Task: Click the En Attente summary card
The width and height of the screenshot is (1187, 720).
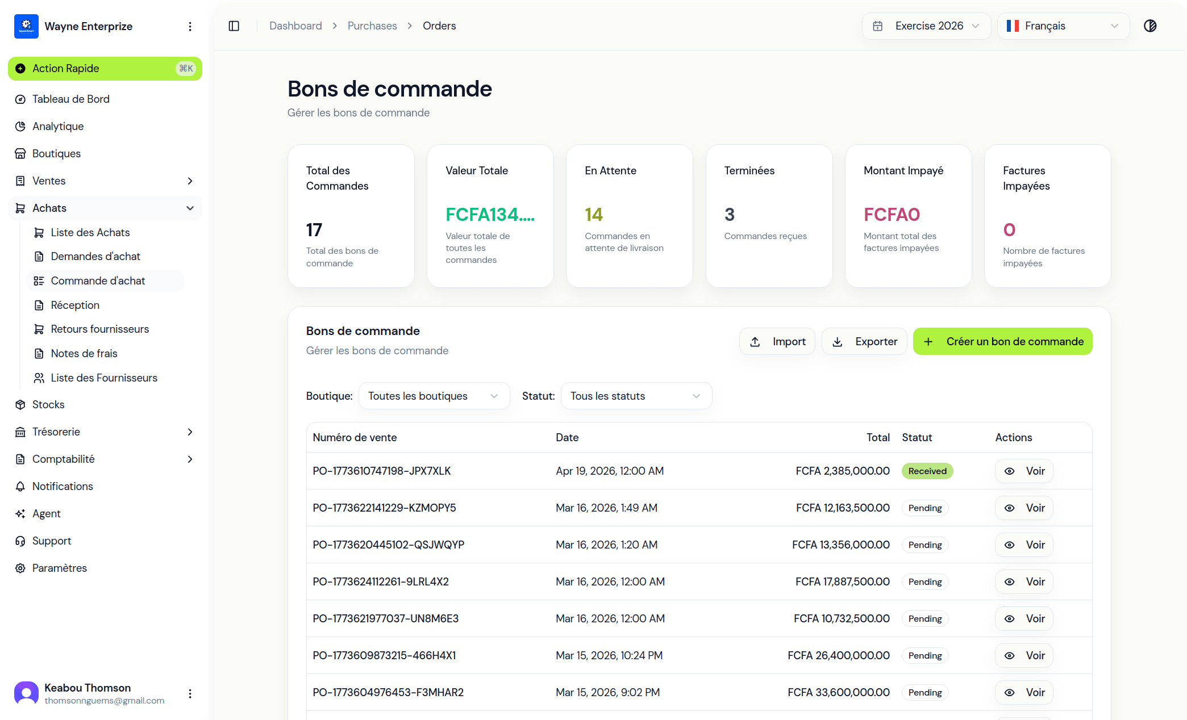Action: point(630,216)
